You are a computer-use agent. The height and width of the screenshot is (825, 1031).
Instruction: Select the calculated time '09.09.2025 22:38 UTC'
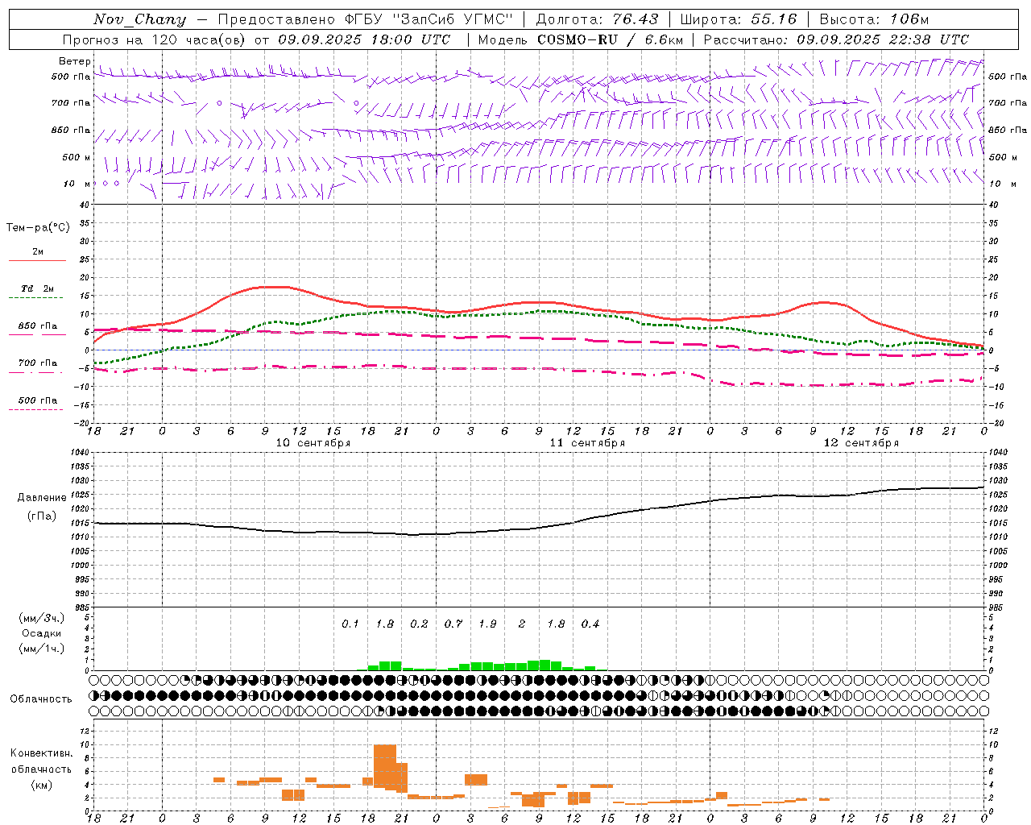point(883,39)
